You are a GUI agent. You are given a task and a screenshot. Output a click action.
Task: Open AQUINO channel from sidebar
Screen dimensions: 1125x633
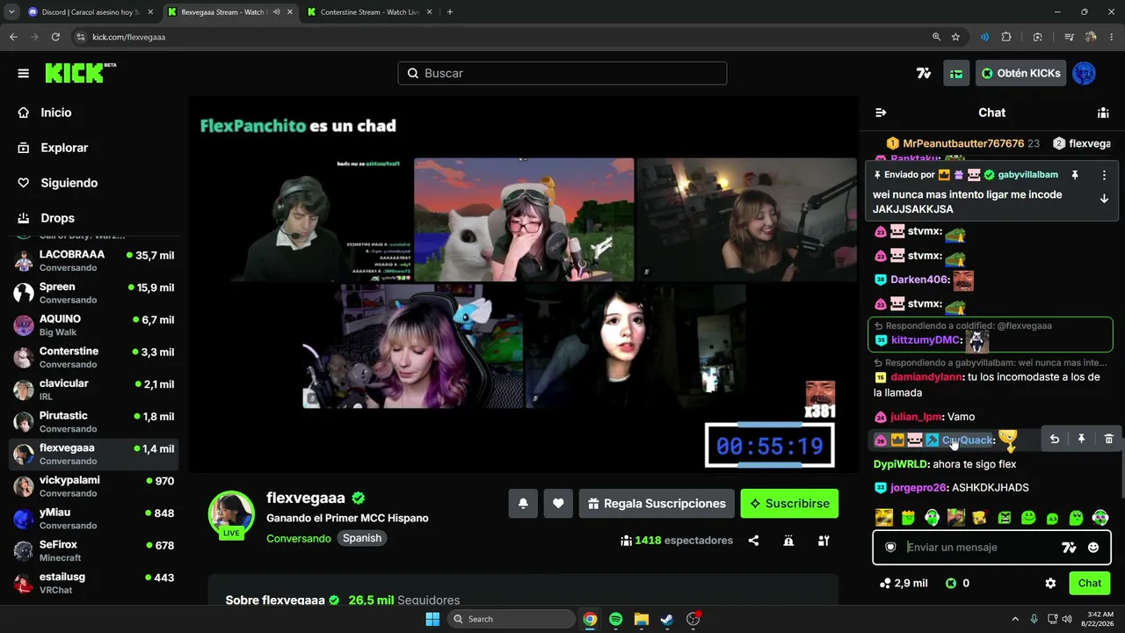94,325
